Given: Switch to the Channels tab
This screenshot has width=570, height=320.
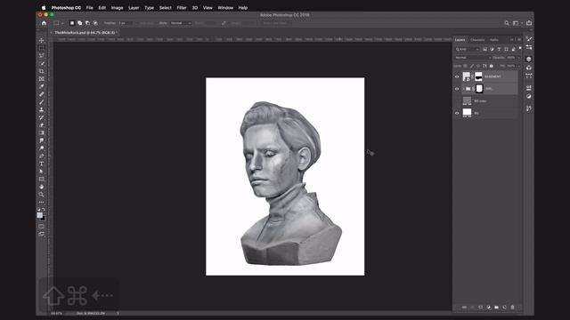Looking at the screenshot, I should click(477, 39).
